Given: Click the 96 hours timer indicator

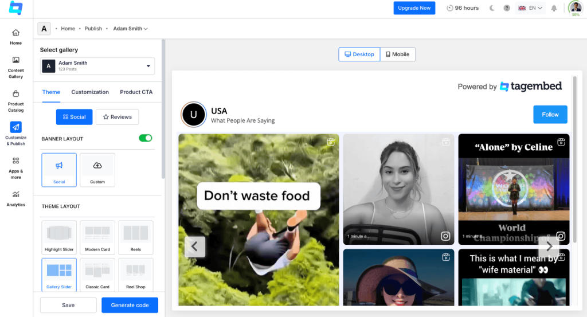Looking at the screenshot, I should point(463,8).
